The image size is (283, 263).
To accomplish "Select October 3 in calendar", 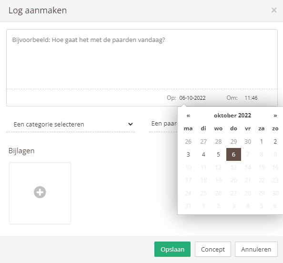I will click(x=188, y=155).
